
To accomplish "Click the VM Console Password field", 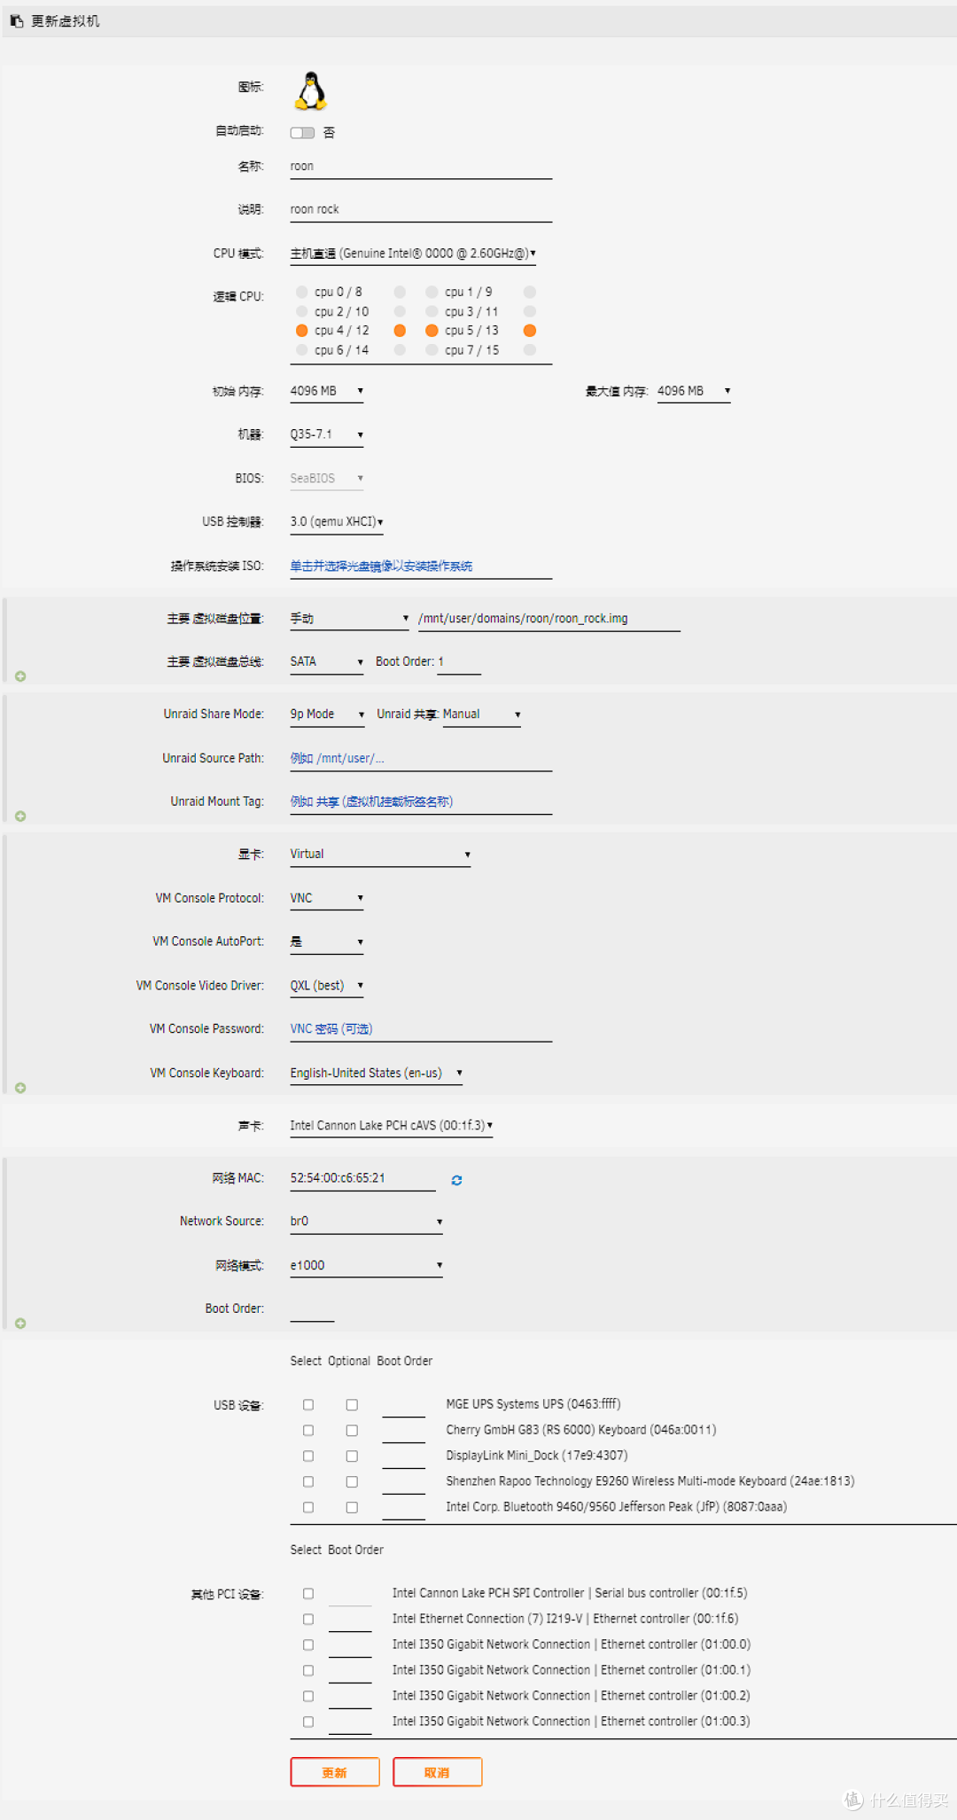I will pyautogui.click(x=421, y=1029).
